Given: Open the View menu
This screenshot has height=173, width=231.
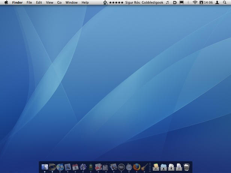Looking at the screenshot, I should point(49,3).
